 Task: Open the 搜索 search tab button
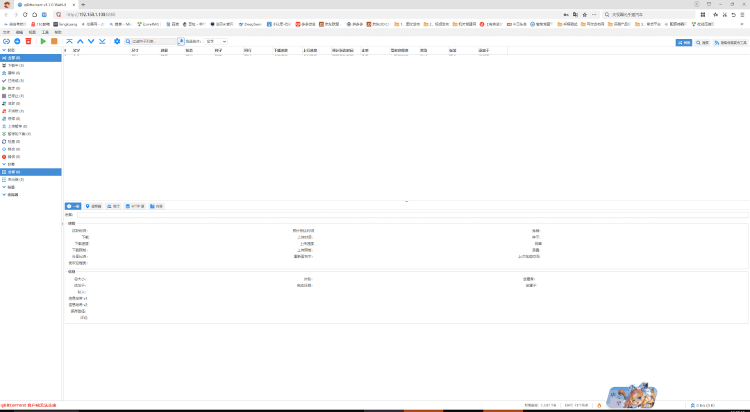tap(703, 42)
